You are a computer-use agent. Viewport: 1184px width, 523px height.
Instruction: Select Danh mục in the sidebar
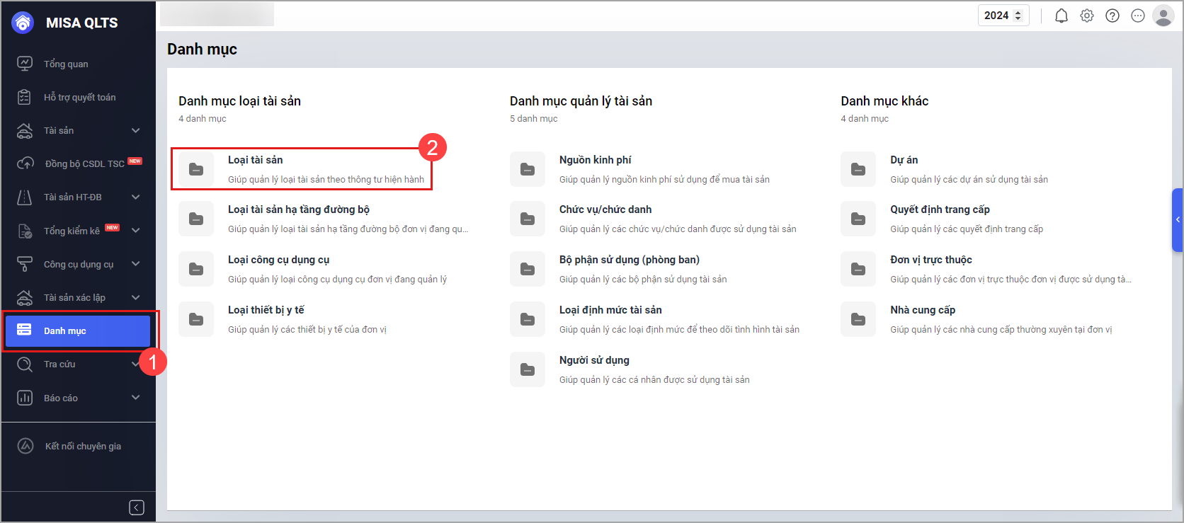[78, 331]
